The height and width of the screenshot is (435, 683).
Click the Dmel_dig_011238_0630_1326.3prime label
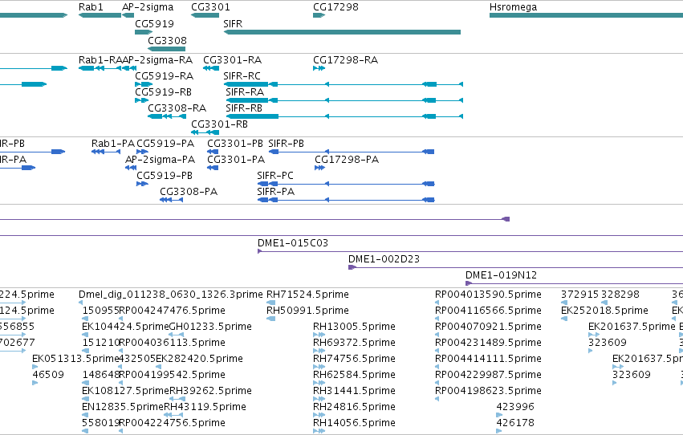click(x=170, y=295)
